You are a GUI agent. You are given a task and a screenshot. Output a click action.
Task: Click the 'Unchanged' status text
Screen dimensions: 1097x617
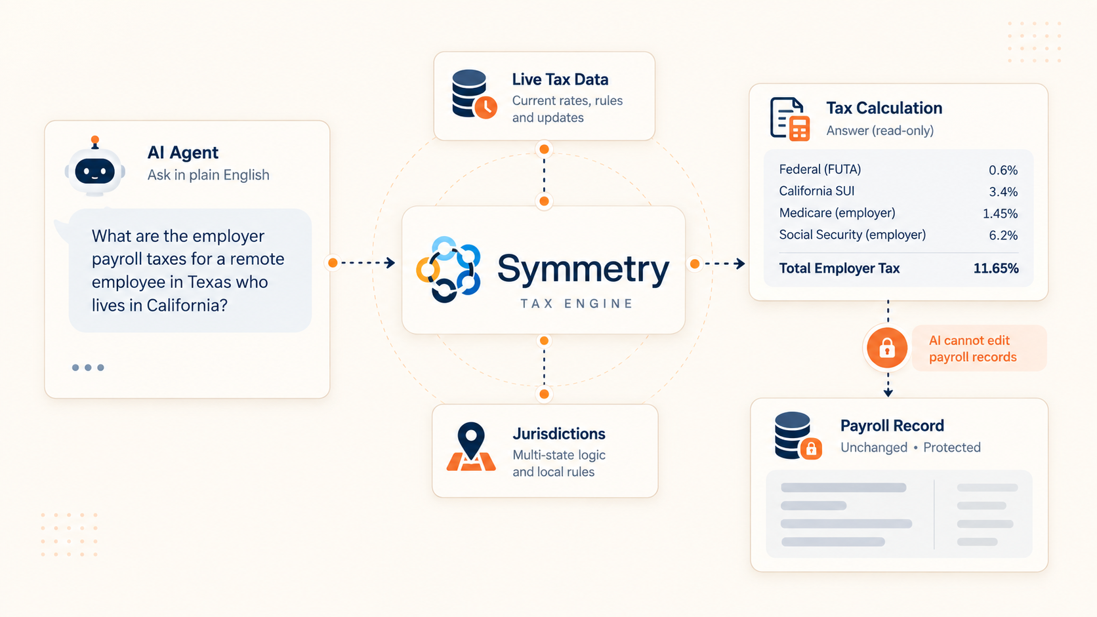click(874, 448)
